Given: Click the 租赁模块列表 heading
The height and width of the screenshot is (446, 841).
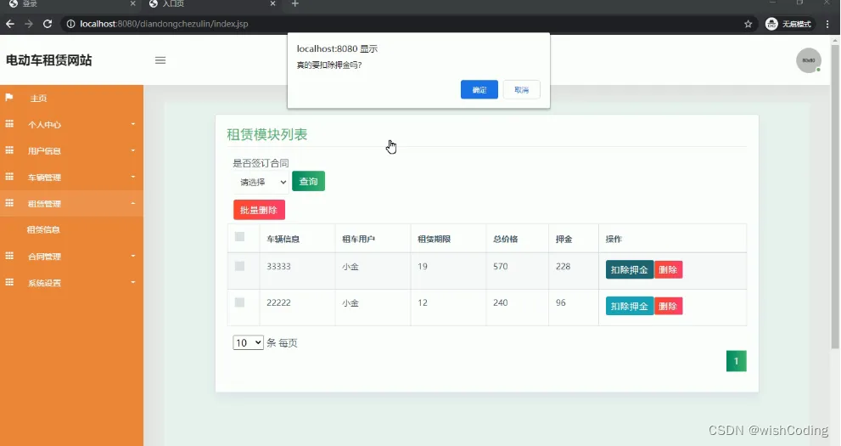Looking at the screenshot, I should (x=267, y=134).
